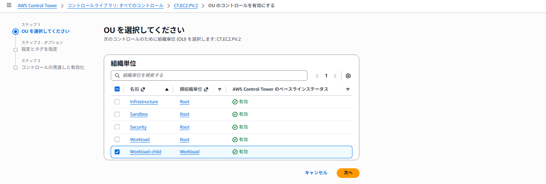
Task: Open CT.EC2.PV.2 breadcrumb
Action: pyautogui.click(x=186, y=6)
